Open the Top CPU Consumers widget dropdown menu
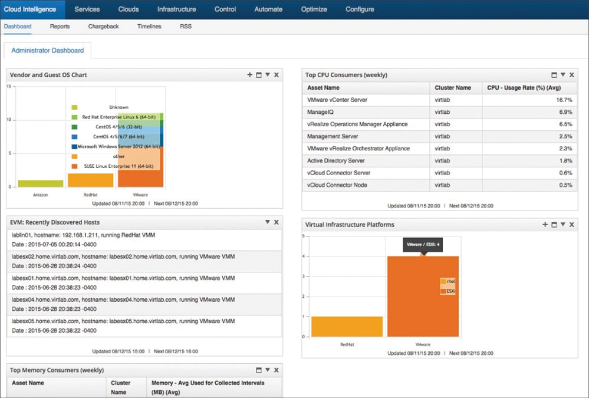This screenshot has width=589, height=398. (x=562, y=75)
